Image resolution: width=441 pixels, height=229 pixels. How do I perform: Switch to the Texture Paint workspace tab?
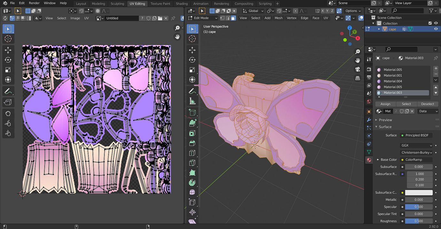pos(160,4)
